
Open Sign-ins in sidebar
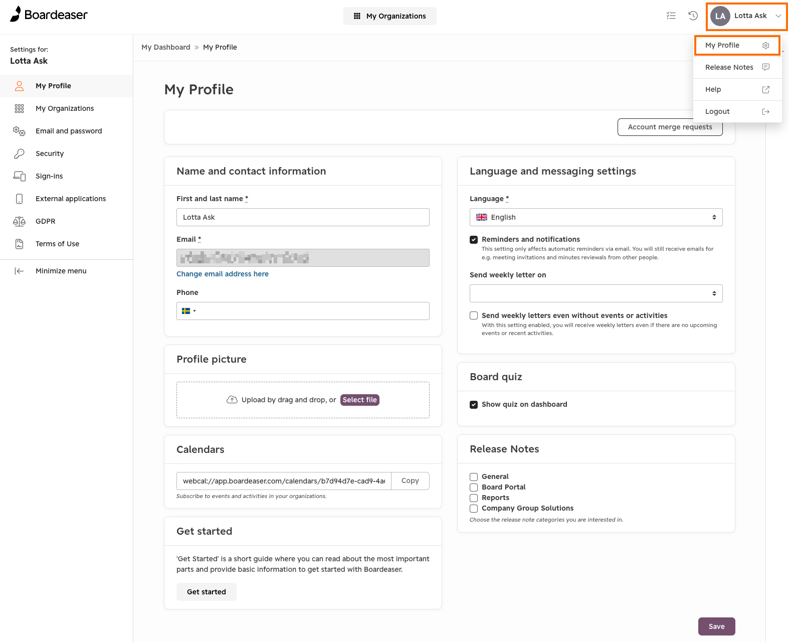point(66,176)
